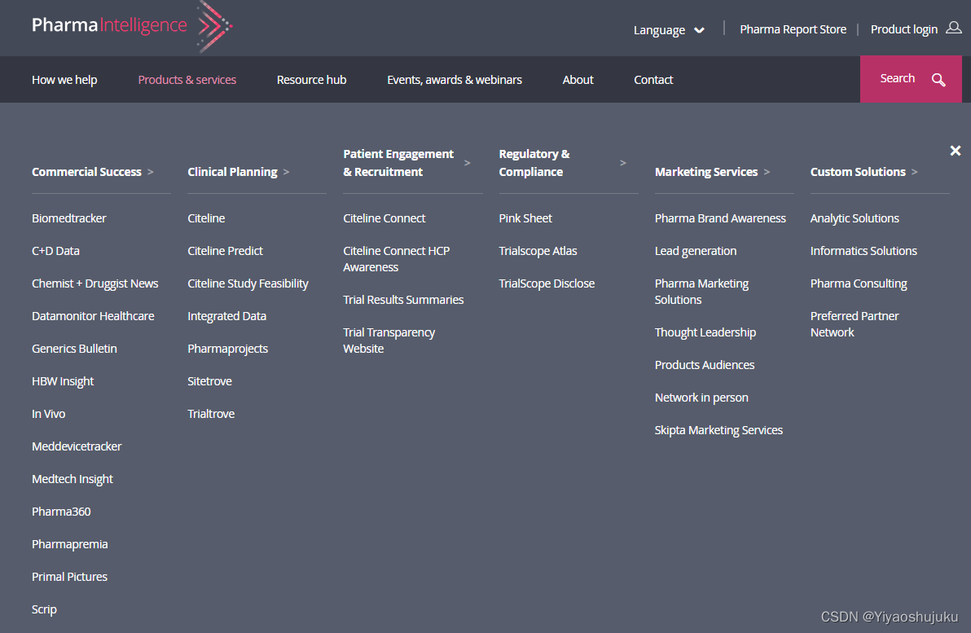971x633 pixels.
Task: Open Pharma Marketing Solutions link
Action: tap(701, 292)
